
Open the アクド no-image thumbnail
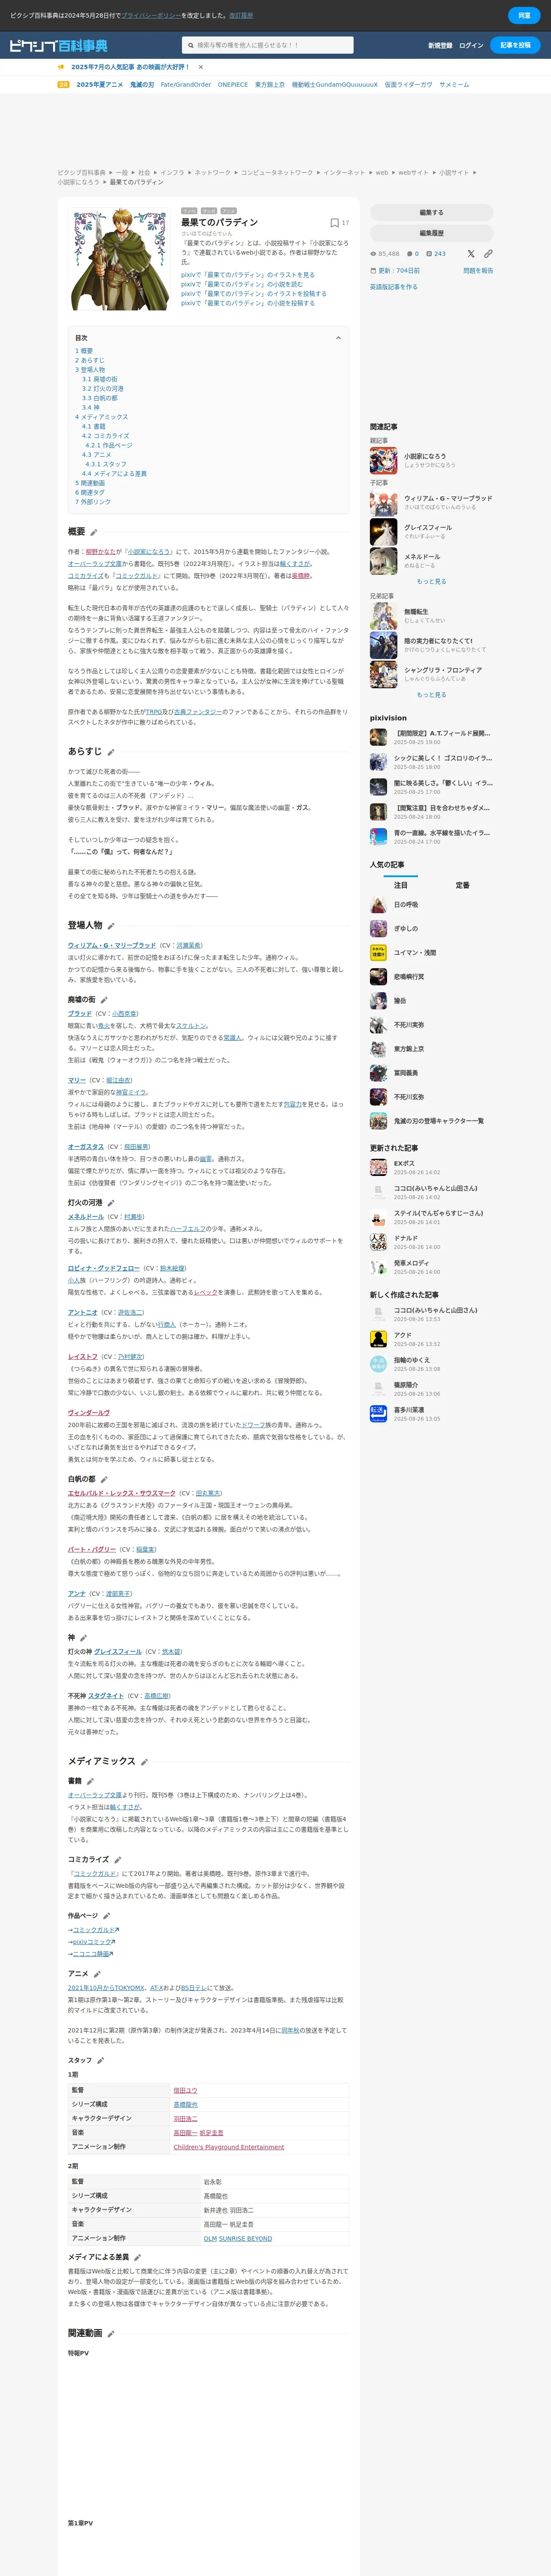(x=378, y=1339)
